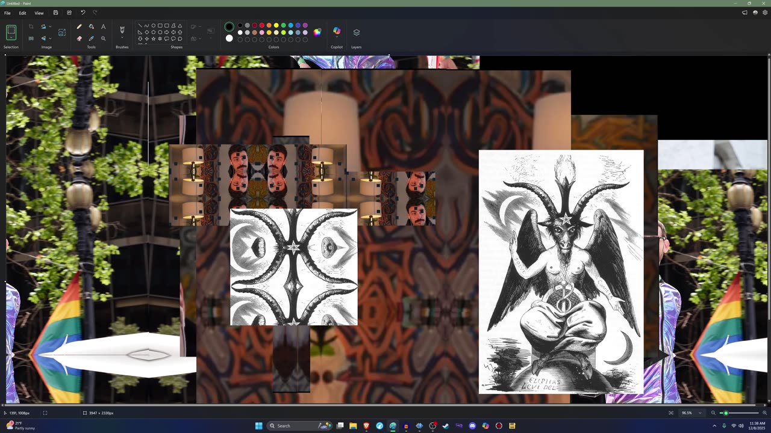Pick the purple color swatch
This screenshot has height=433, width=771.
coord(305,25)
